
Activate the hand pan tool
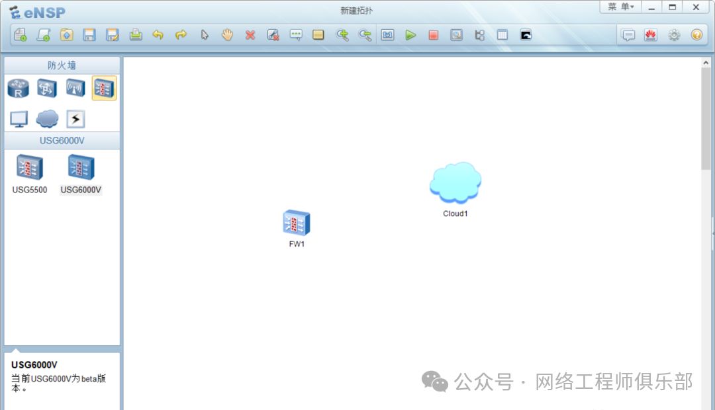point(227,34)
